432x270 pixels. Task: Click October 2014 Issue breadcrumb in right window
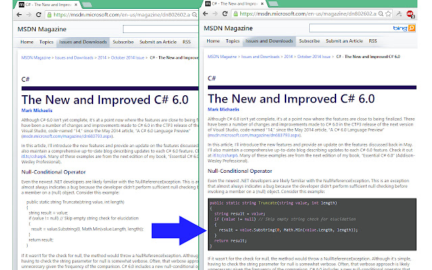coord(314,57)
